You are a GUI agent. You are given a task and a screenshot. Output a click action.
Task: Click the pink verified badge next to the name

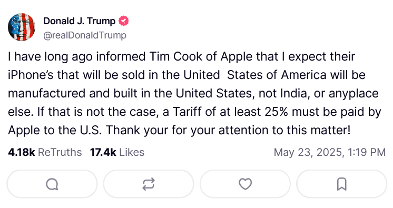click(x=124, y=21)
